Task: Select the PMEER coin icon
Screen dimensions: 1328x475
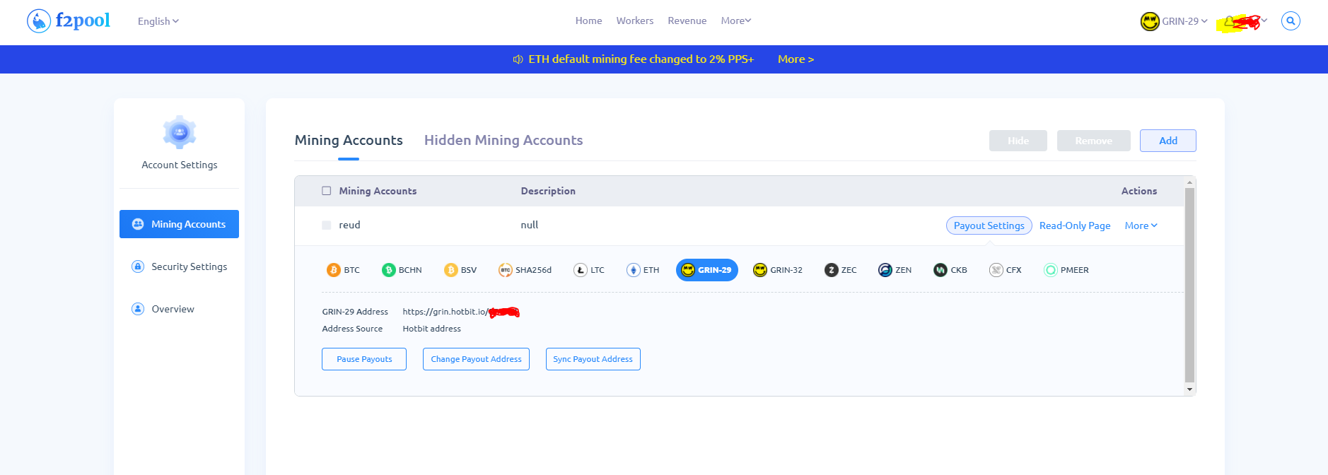Action: tap(1051, 270)
